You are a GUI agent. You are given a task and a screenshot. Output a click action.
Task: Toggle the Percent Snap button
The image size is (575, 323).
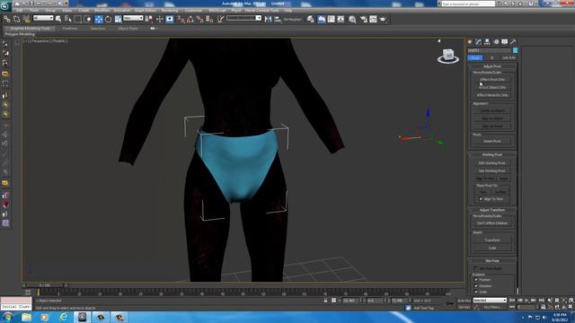point(199,19)
